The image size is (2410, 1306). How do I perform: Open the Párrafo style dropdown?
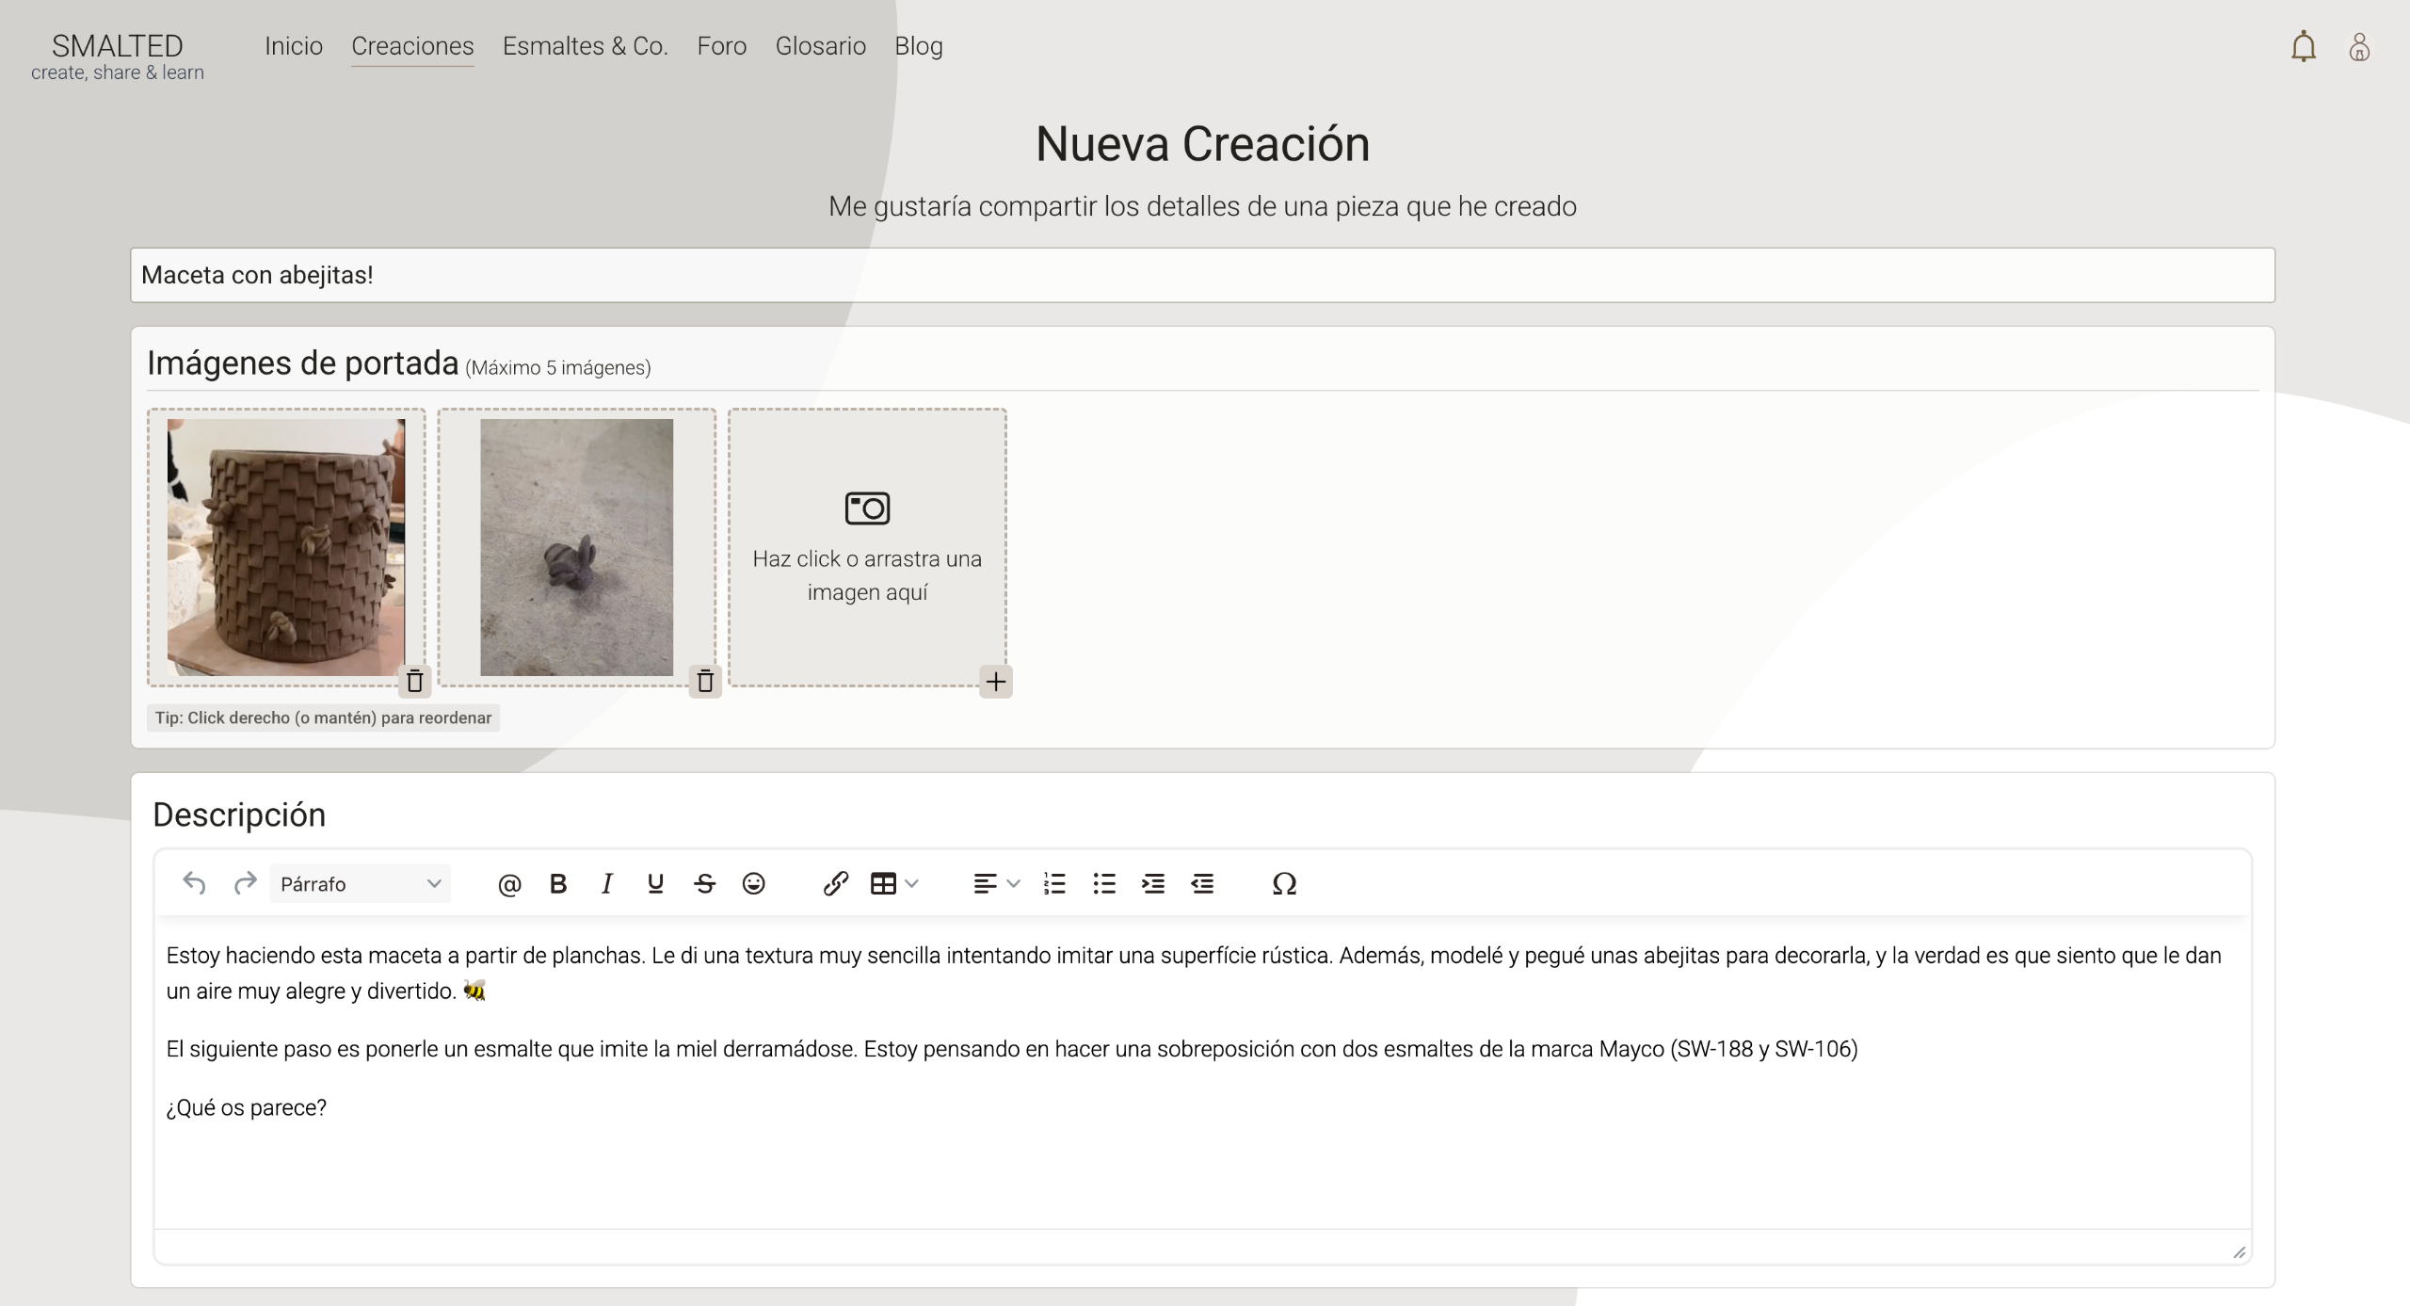pyautogui.click(x=360, y=884)
